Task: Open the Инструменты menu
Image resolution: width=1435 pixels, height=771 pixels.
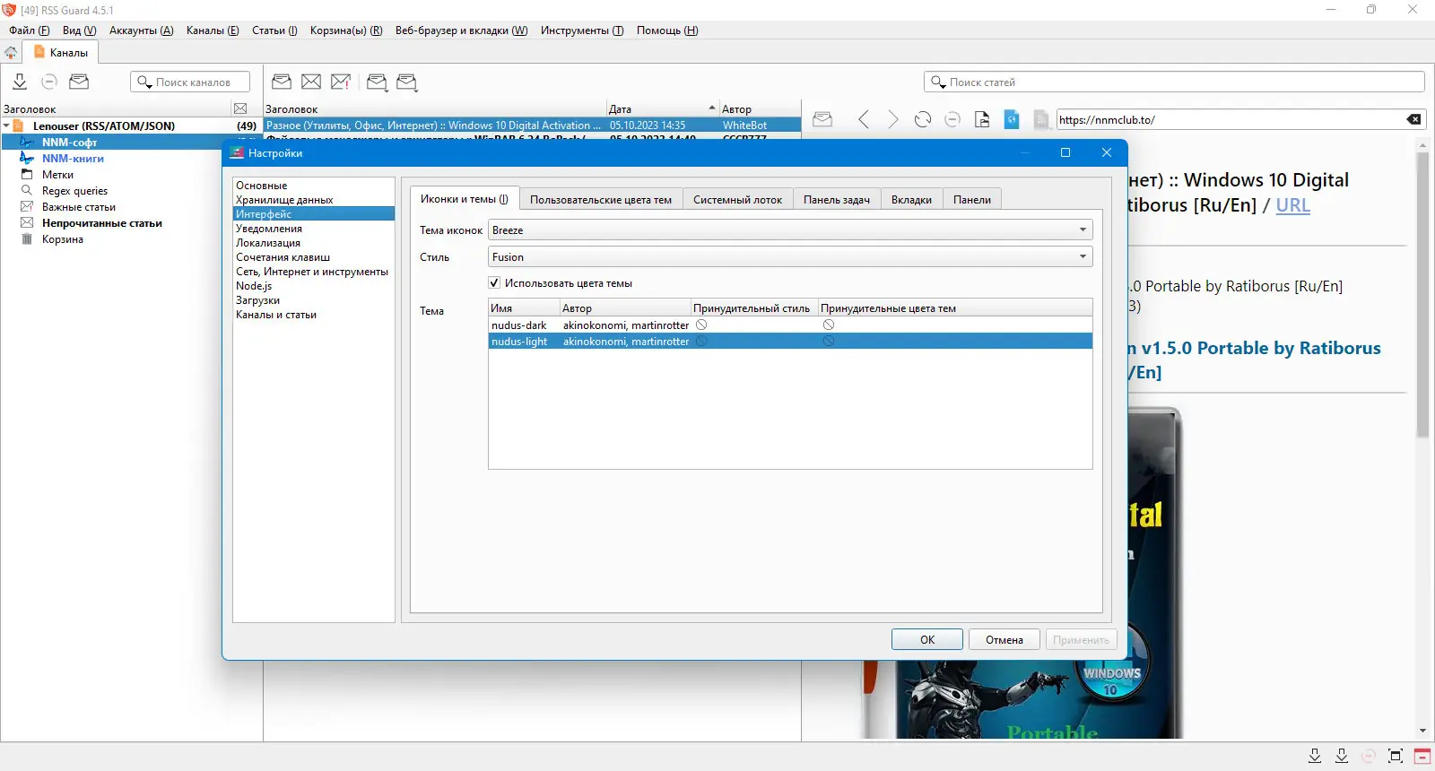Action: coord(582,30)
